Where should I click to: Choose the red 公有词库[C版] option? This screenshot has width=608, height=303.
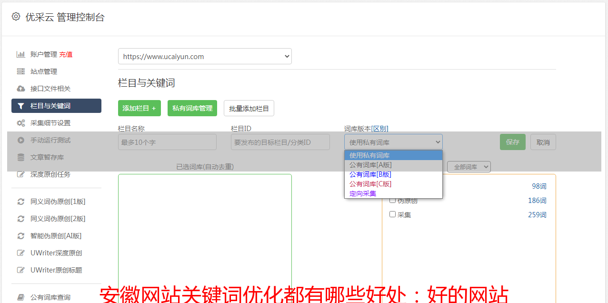pos(393,184)
